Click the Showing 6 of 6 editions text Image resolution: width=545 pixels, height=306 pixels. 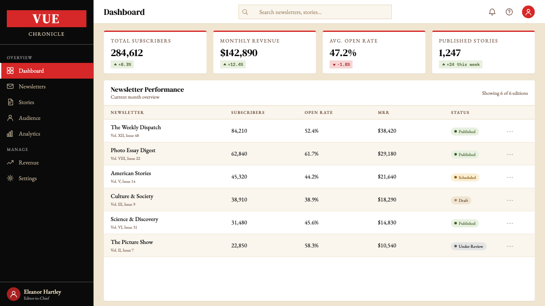(x=505, y=93)
